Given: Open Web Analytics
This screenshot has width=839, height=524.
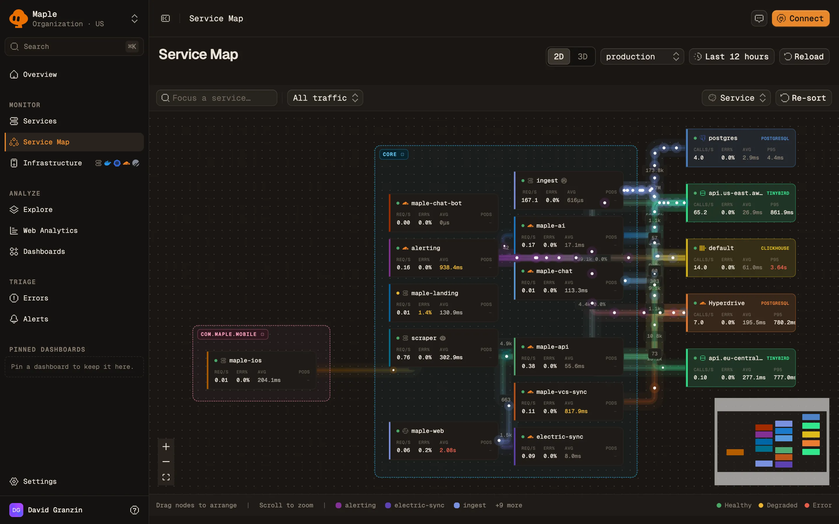Looking at the screenshot, I should 74,231.
